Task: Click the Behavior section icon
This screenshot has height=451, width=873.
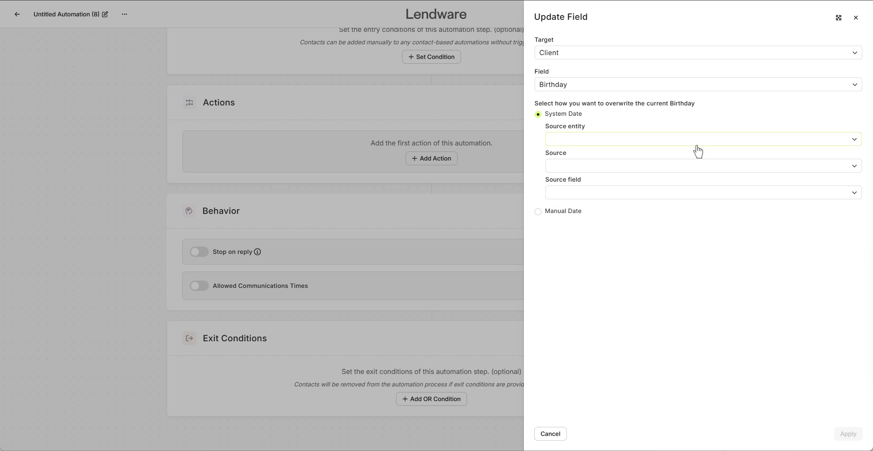Action: pos(189,211)
